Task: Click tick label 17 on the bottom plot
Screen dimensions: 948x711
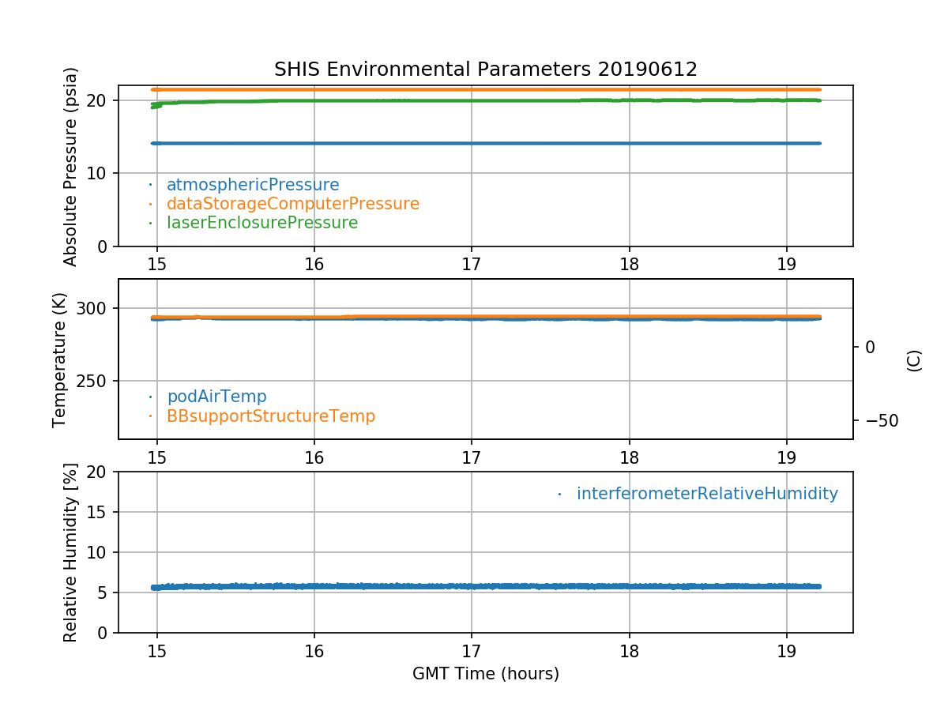Action: click(472, 649)
